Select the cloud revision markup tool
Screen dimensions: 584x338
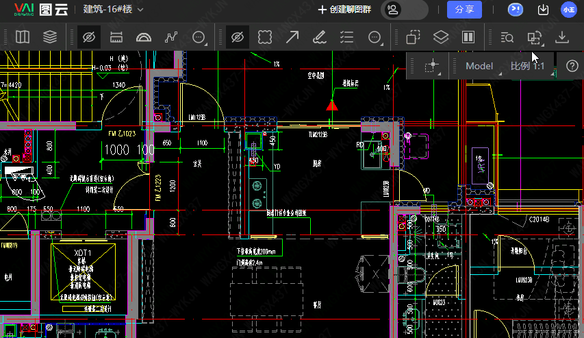264,37
